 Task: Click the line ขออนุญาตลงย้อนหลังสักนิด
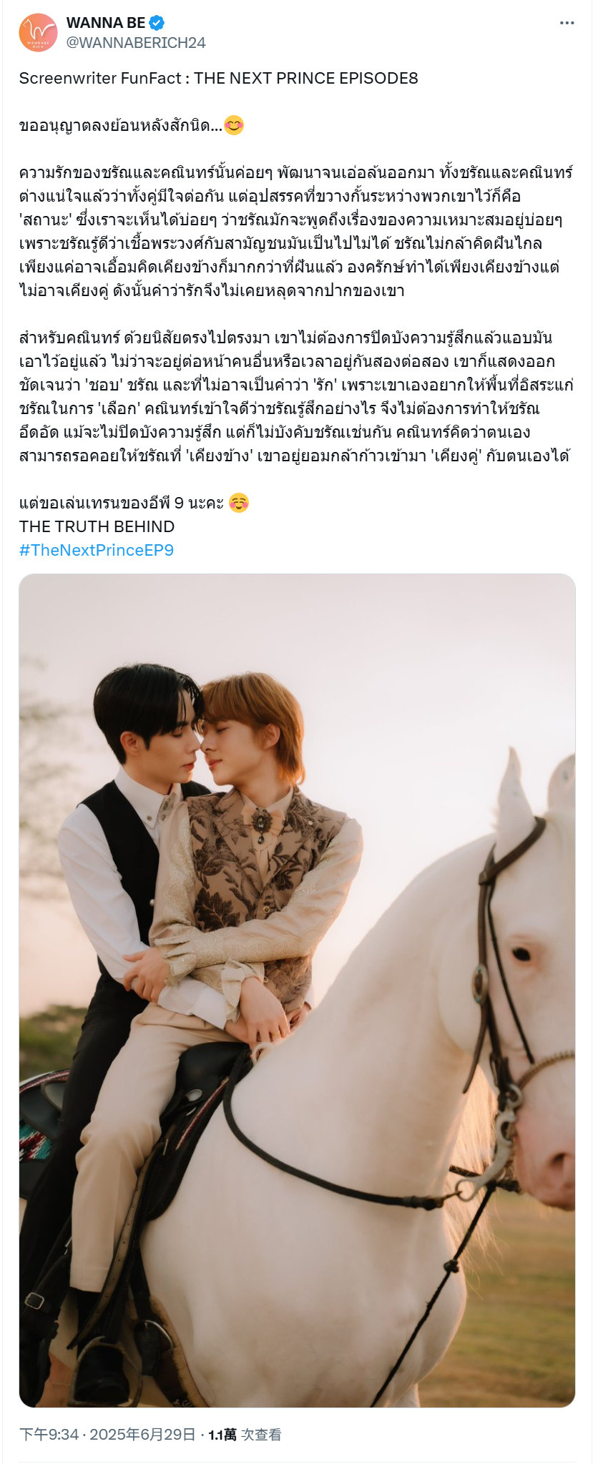pyautogui.click(x=120, y=126)
